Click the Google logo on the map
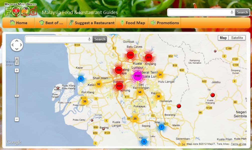The image size is (252, 150). pyautogui.click(x=15, y=142)
